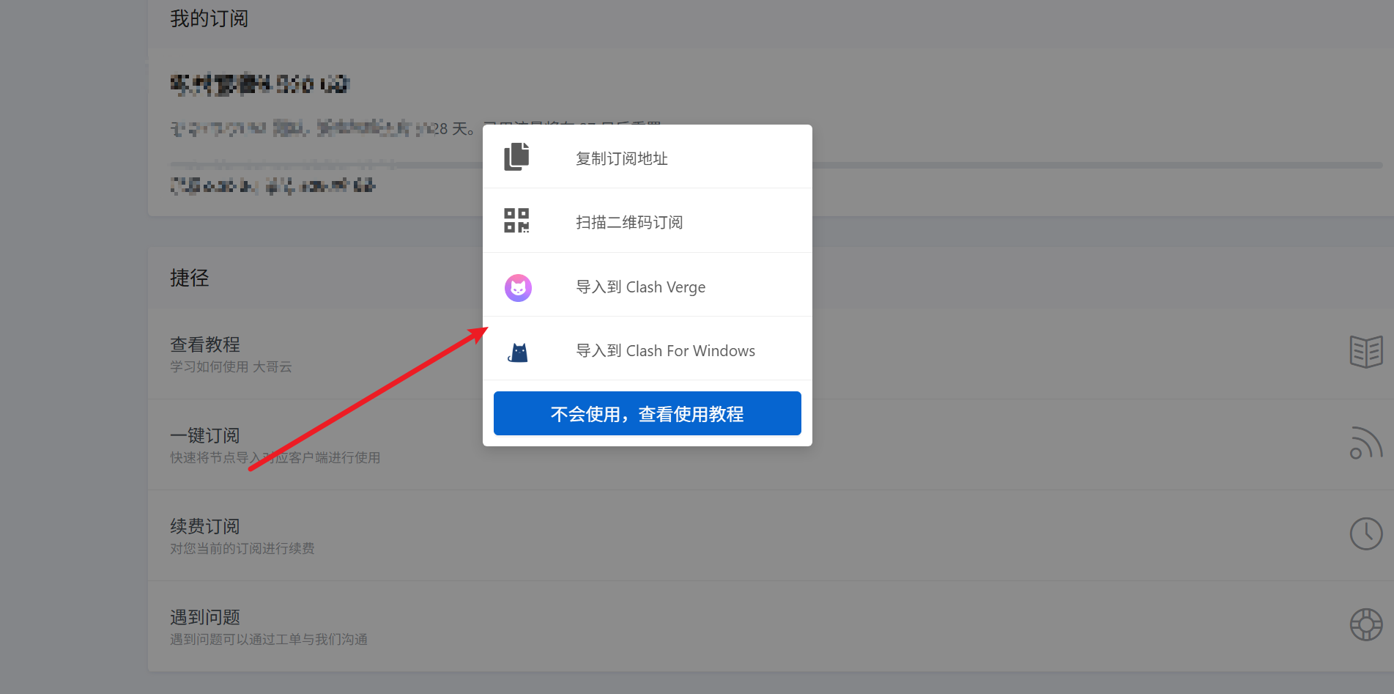Open the 遇到问题 shortcut
Image resolution: width=1394 pixels, height=694 pixels.
point(771,627)
